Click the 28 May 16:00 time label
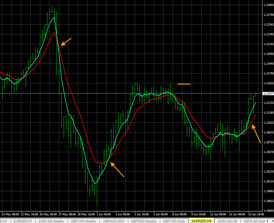The width and height of the screenshot is (274, 223). pyautogui.click(x=86, y=214)
